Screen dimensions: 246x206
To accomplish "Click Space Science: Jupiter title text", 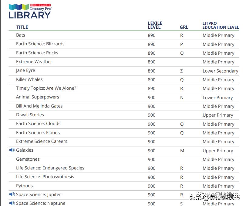I will pyautogui.click(x=39, y=195).
